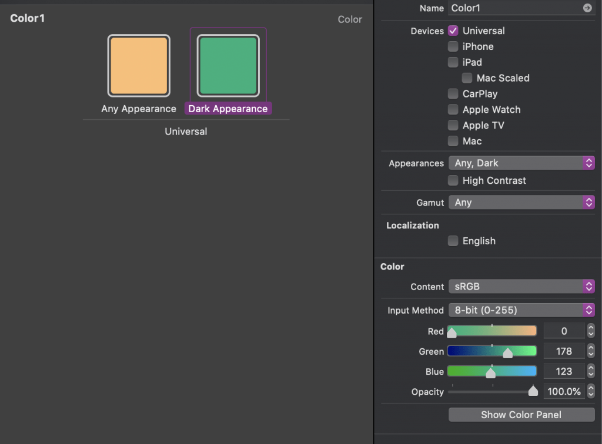Open the Gamut dropdown
602x444 pixels.
[x=521, y=203]
